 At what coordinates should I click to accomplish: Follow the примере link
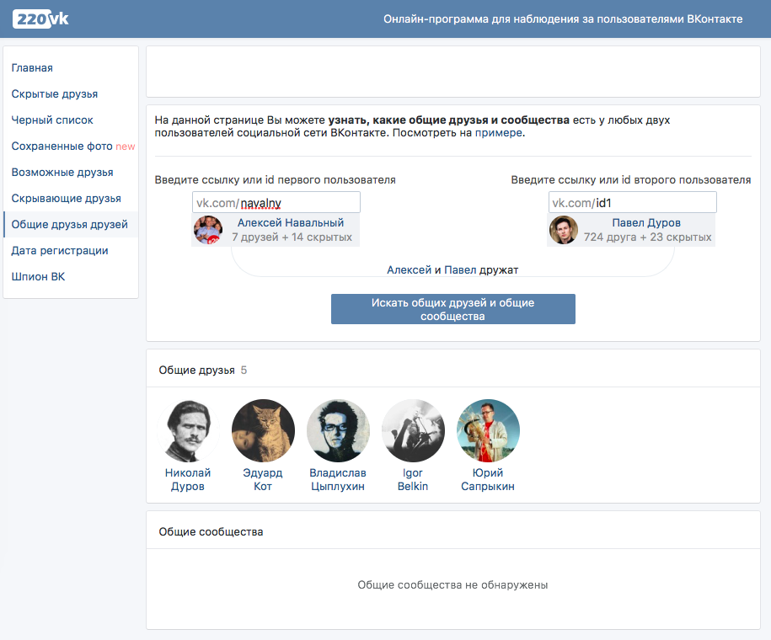coord(498,133)
